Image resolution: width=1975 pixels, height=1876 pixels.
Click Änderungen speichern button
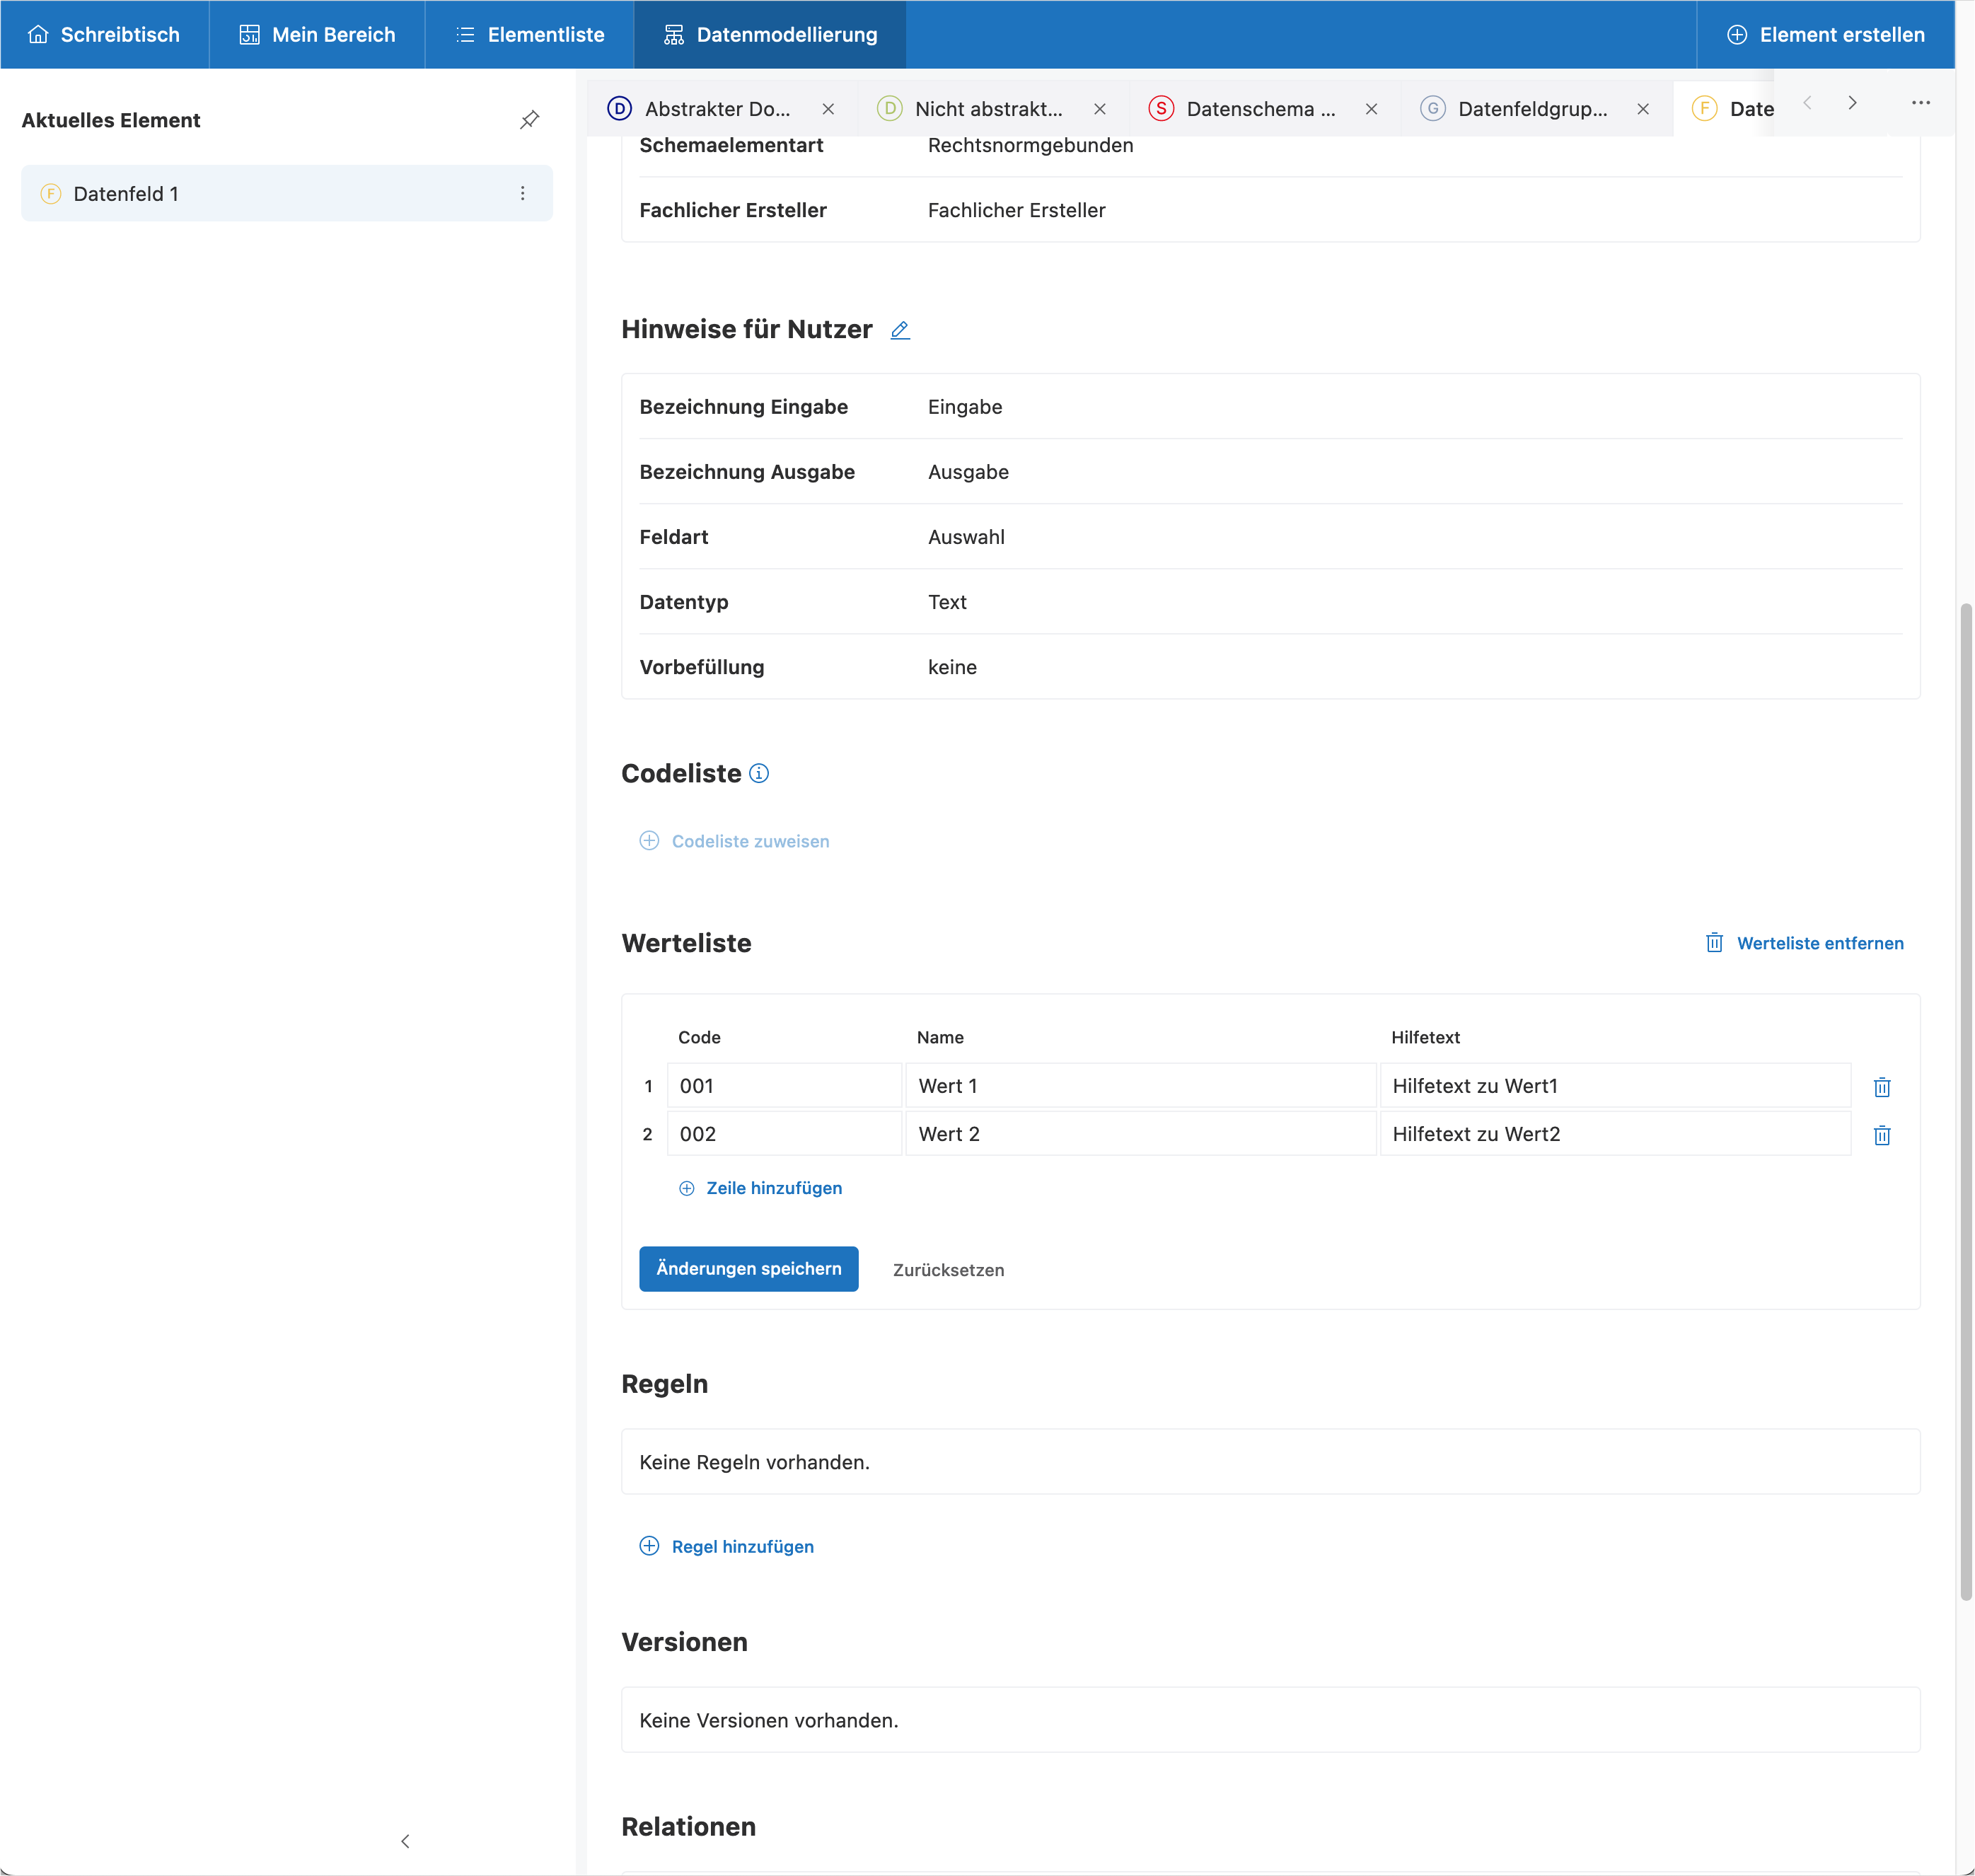[x=748, y=1268]
